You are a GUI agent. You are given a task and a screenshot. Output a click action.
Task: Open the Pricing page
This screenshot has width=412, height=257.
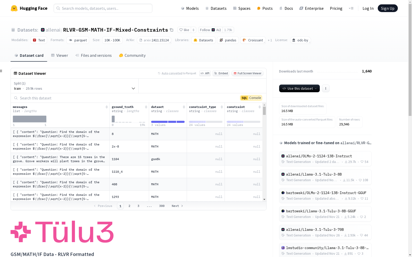336,8
